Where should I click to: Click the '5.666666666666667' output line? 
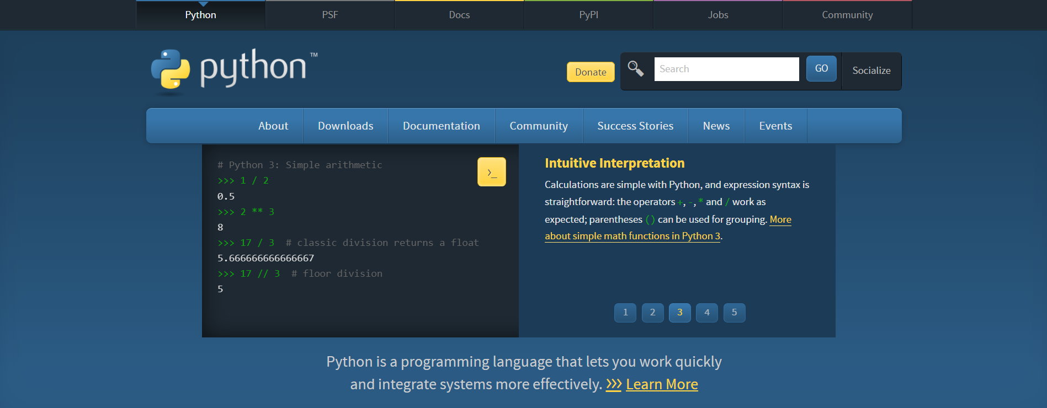tap(265, 258)
